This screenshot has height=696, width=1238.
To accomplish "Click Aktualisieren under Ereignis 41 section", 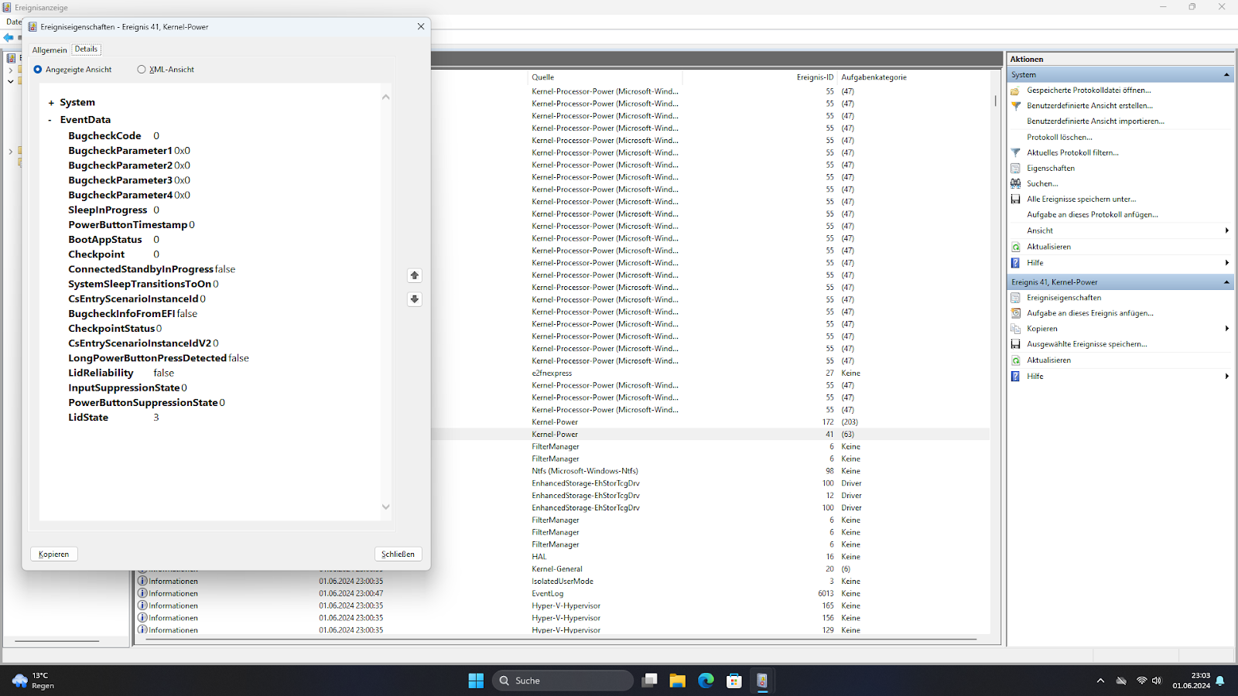I will (1048, 360).
